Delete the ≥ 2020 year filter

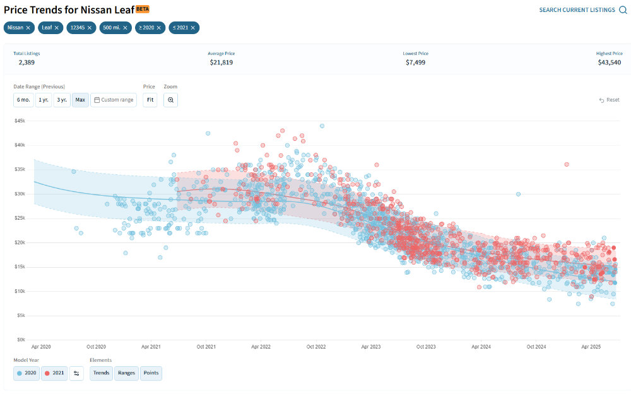pyautogui.click(x=160, y=28)
